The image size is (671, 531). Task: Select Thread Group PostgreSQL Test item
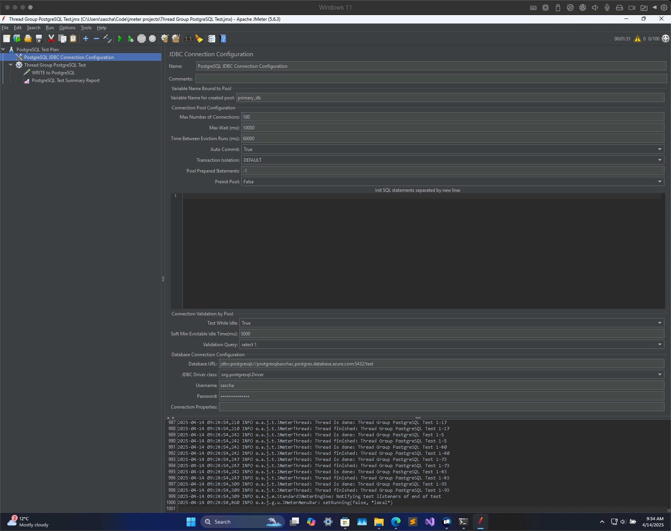tap(55, 65)
